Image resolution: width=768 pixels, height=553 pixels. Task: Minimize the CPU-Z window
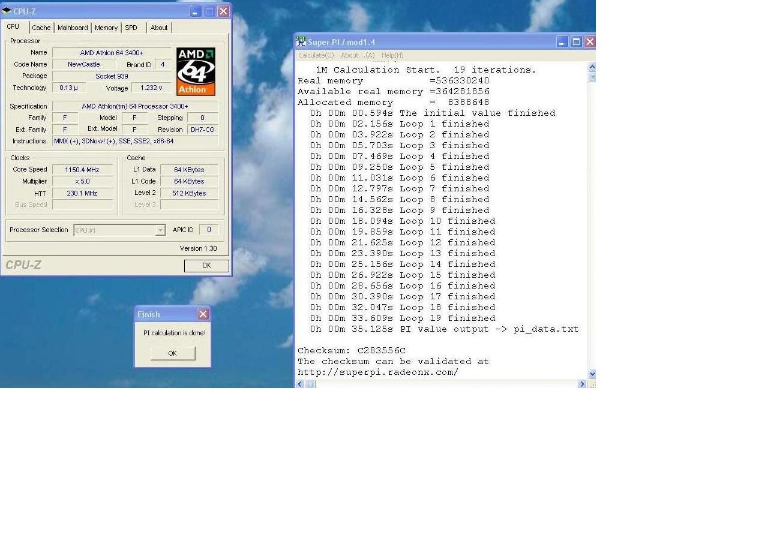(x=196, y=11)
